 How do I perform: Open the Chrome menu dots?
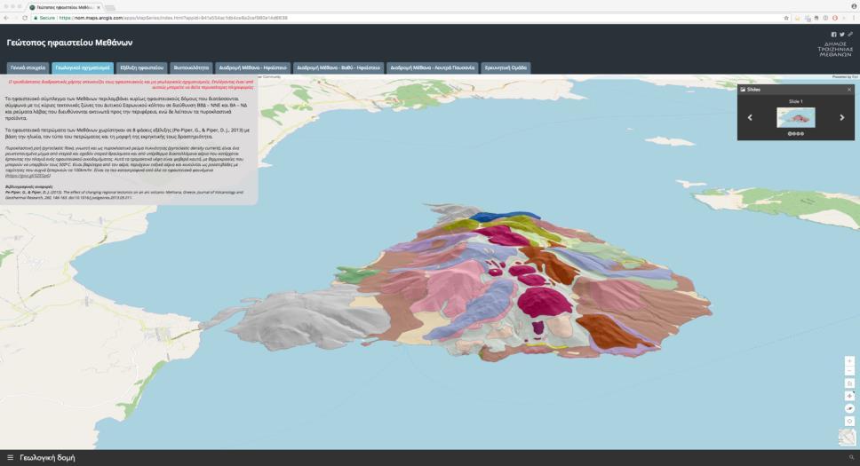(x=855, y=18)
